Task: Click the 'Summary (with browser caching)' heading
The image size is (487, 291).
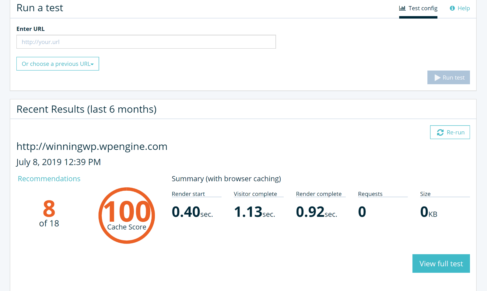Action: pyautogui.click(x=226, y=178)
